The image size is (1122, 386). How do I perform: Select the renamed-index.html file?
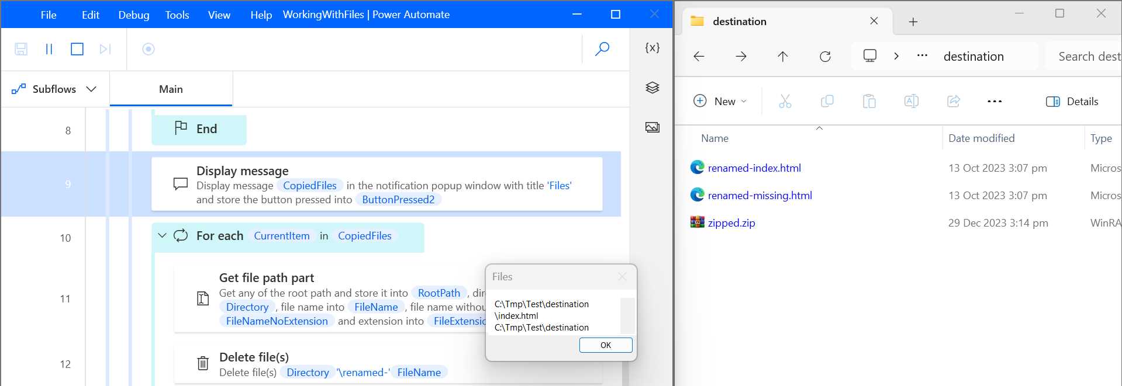point(754,168)
